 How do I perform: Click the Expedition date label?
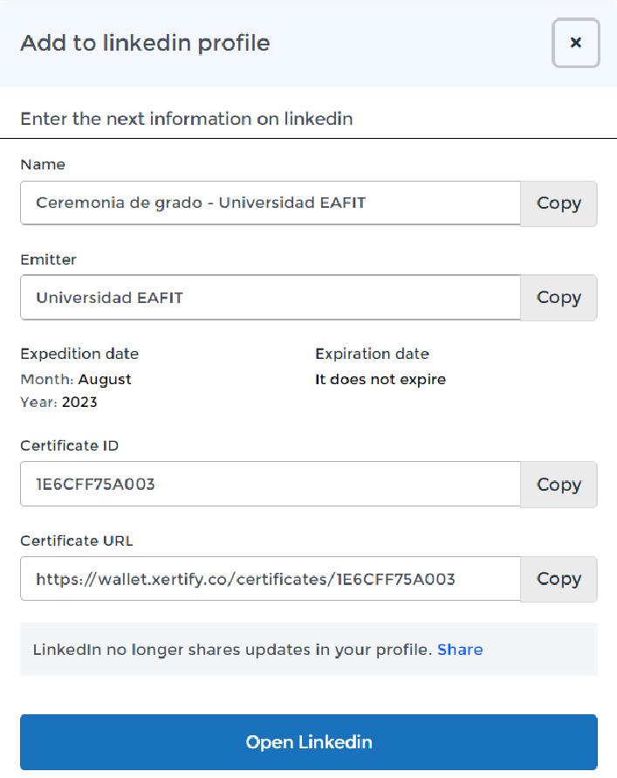coord(79,354)
